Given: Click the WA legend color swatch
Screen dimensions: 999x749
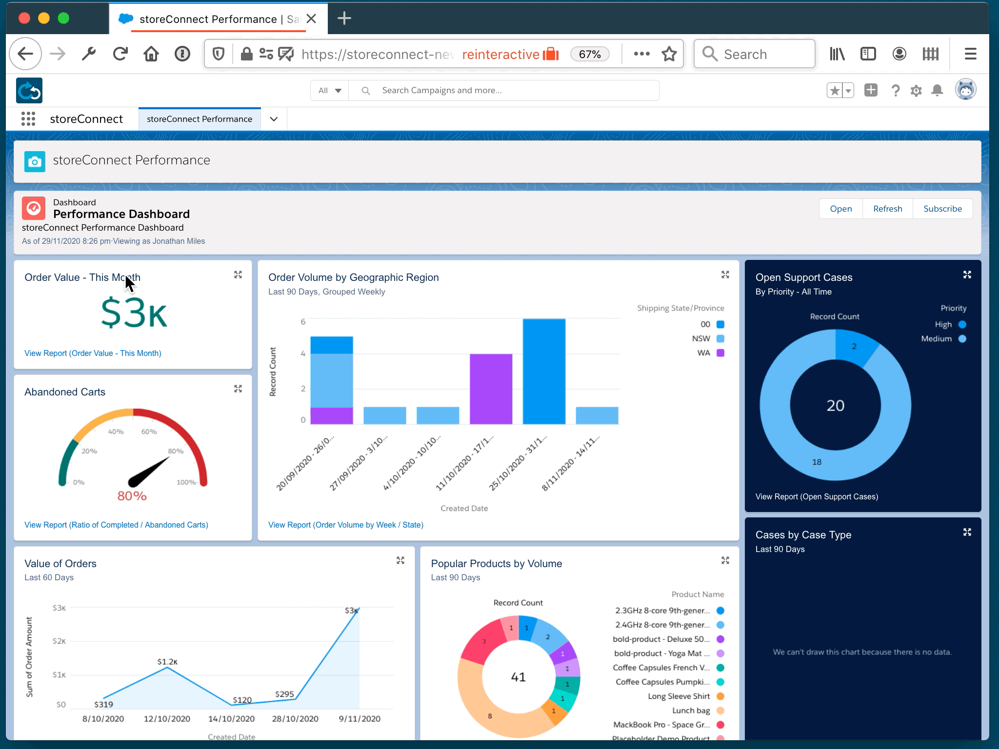Looking at the screenshot, I should (x=720, y=353).
